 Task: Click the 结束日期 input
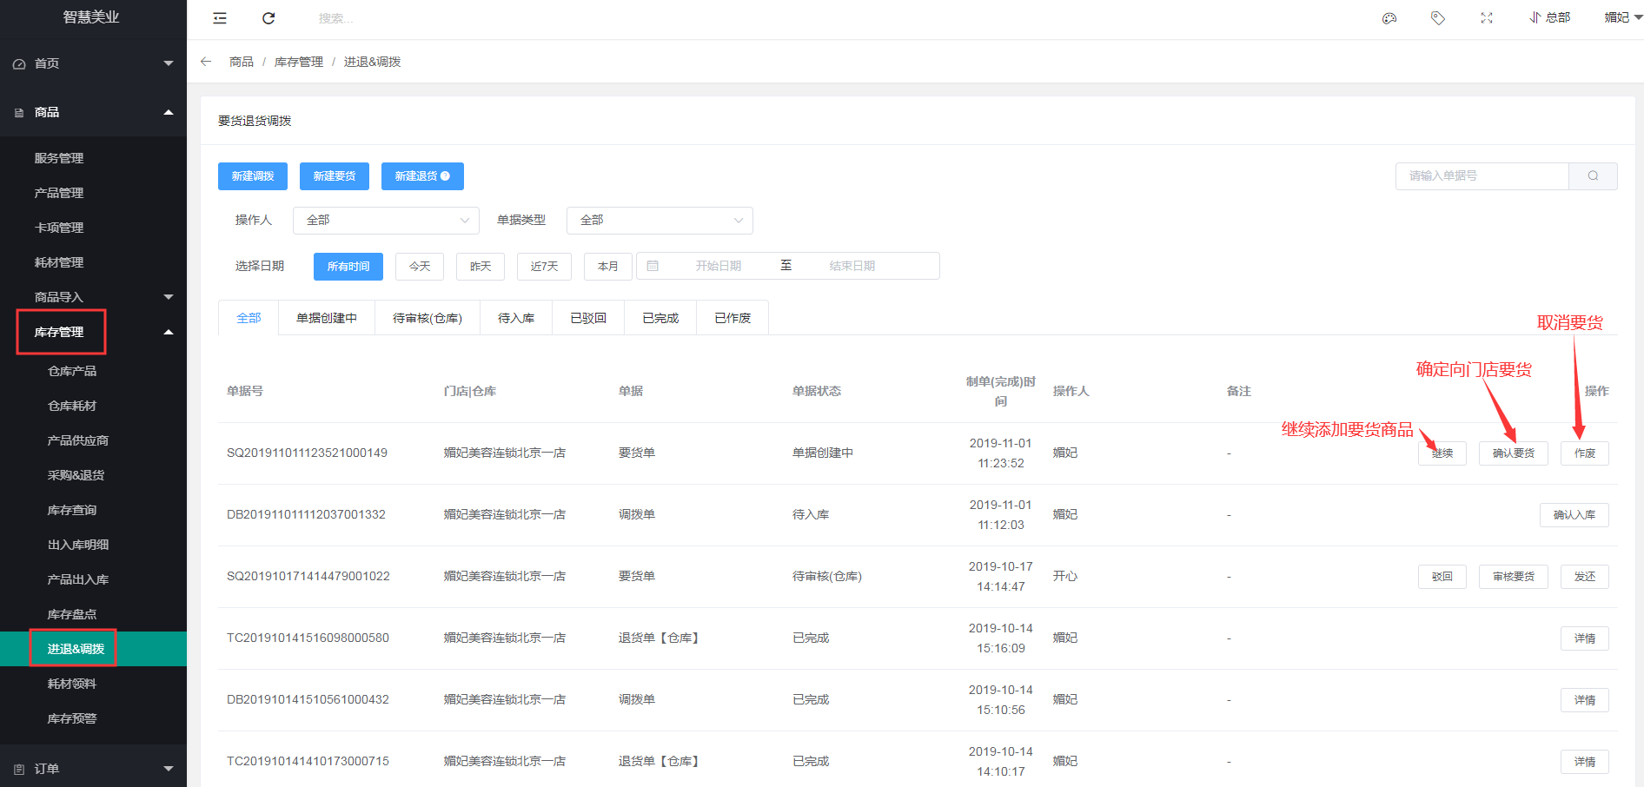tap(852, 266)
